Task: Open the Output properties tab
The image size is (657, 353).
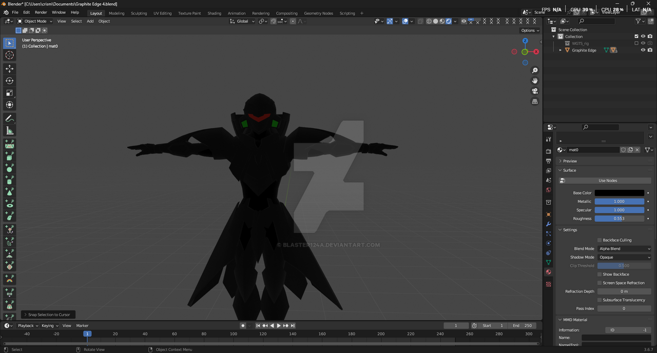Action: [x=549, y=161]
